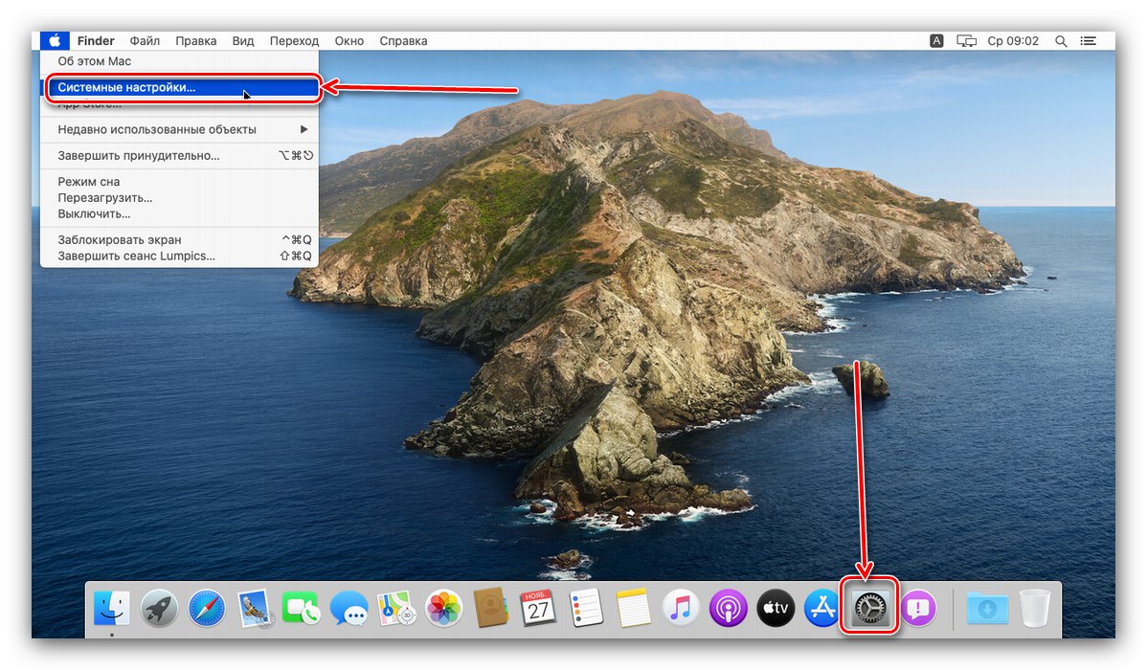
Task: Open FaceTime from the Dock
Action: pyautogui.click(x=301, y=608)
